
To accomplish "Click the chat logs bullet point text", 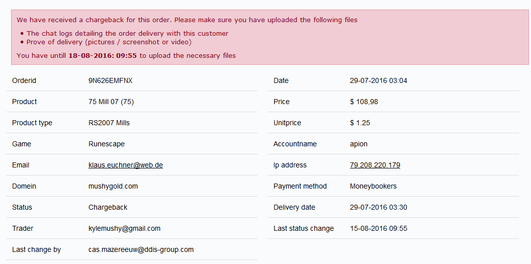I will (x=127, y=33).
